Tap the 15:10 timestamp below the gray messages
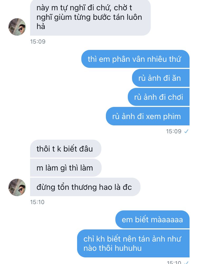The height and width of the screenshot is (264, 198). pyautogui.click(x=37, y=202)
